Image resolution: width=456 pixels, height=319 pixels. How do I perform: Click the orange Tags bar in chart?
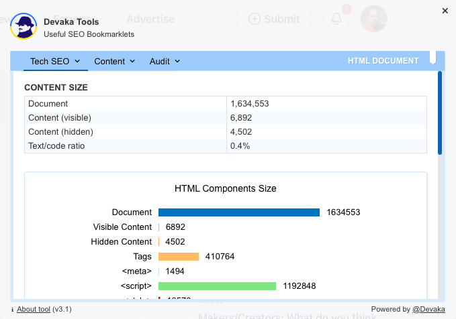[179, 257]
